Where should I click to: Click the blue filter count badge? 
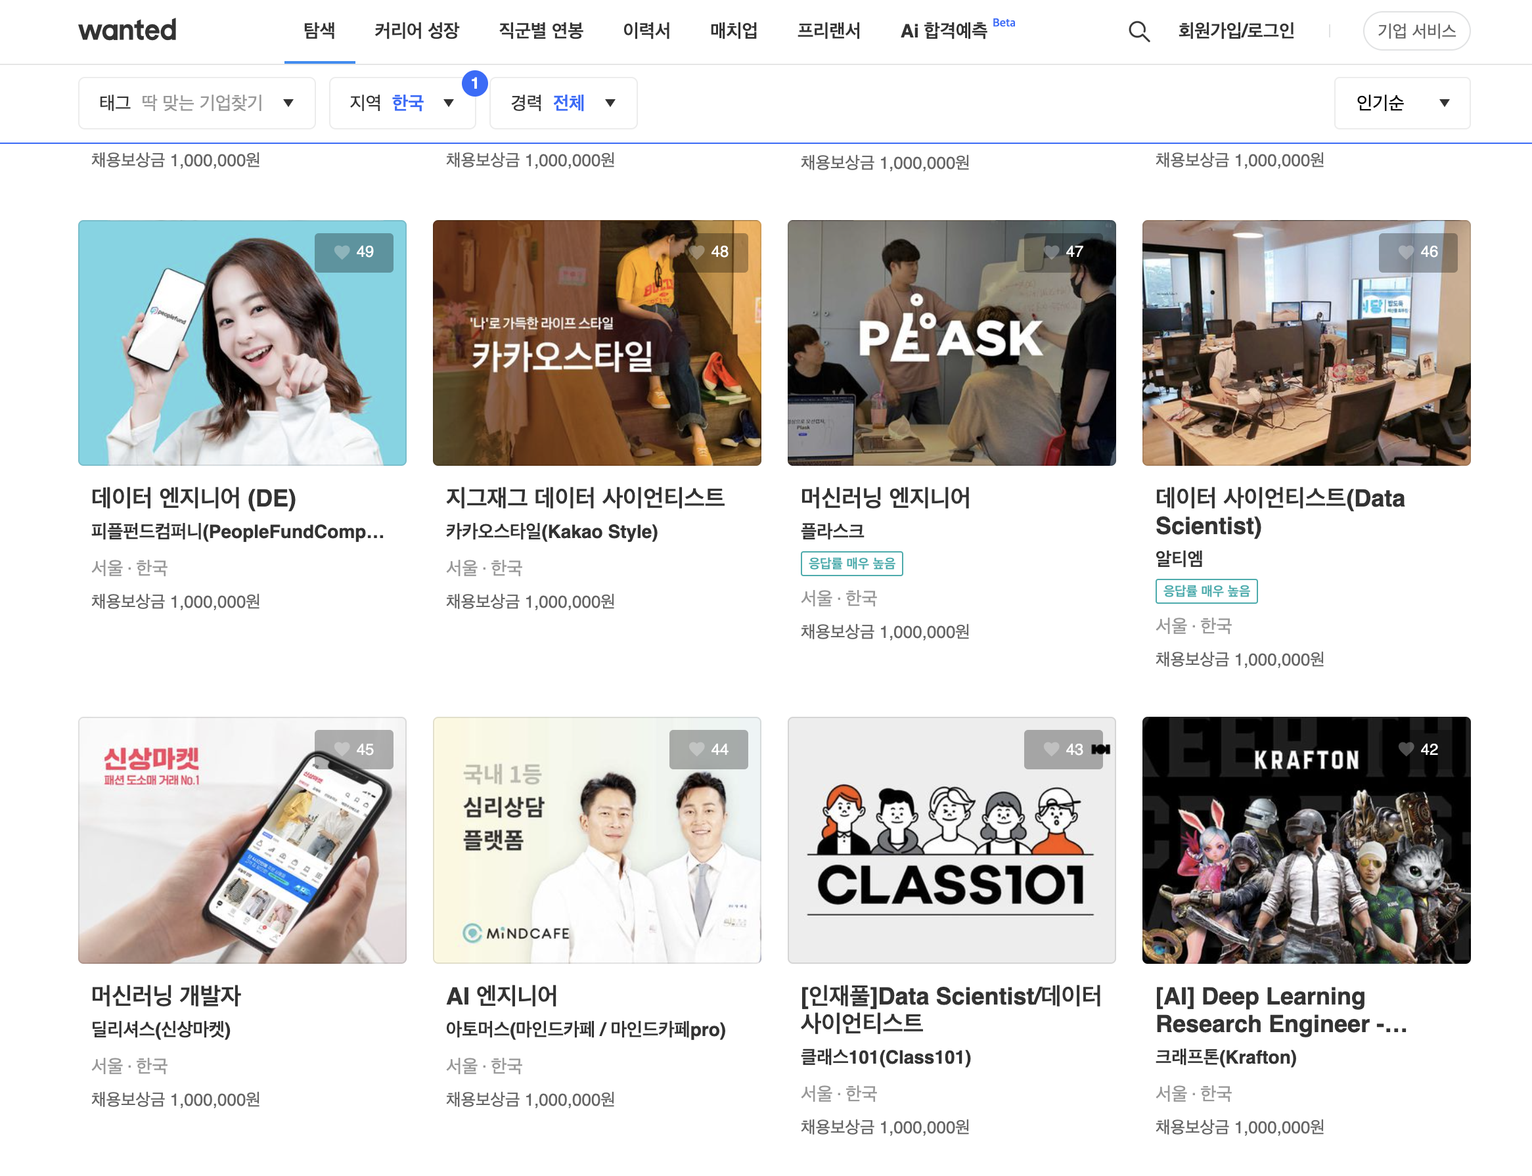click(x=474, y=83)
